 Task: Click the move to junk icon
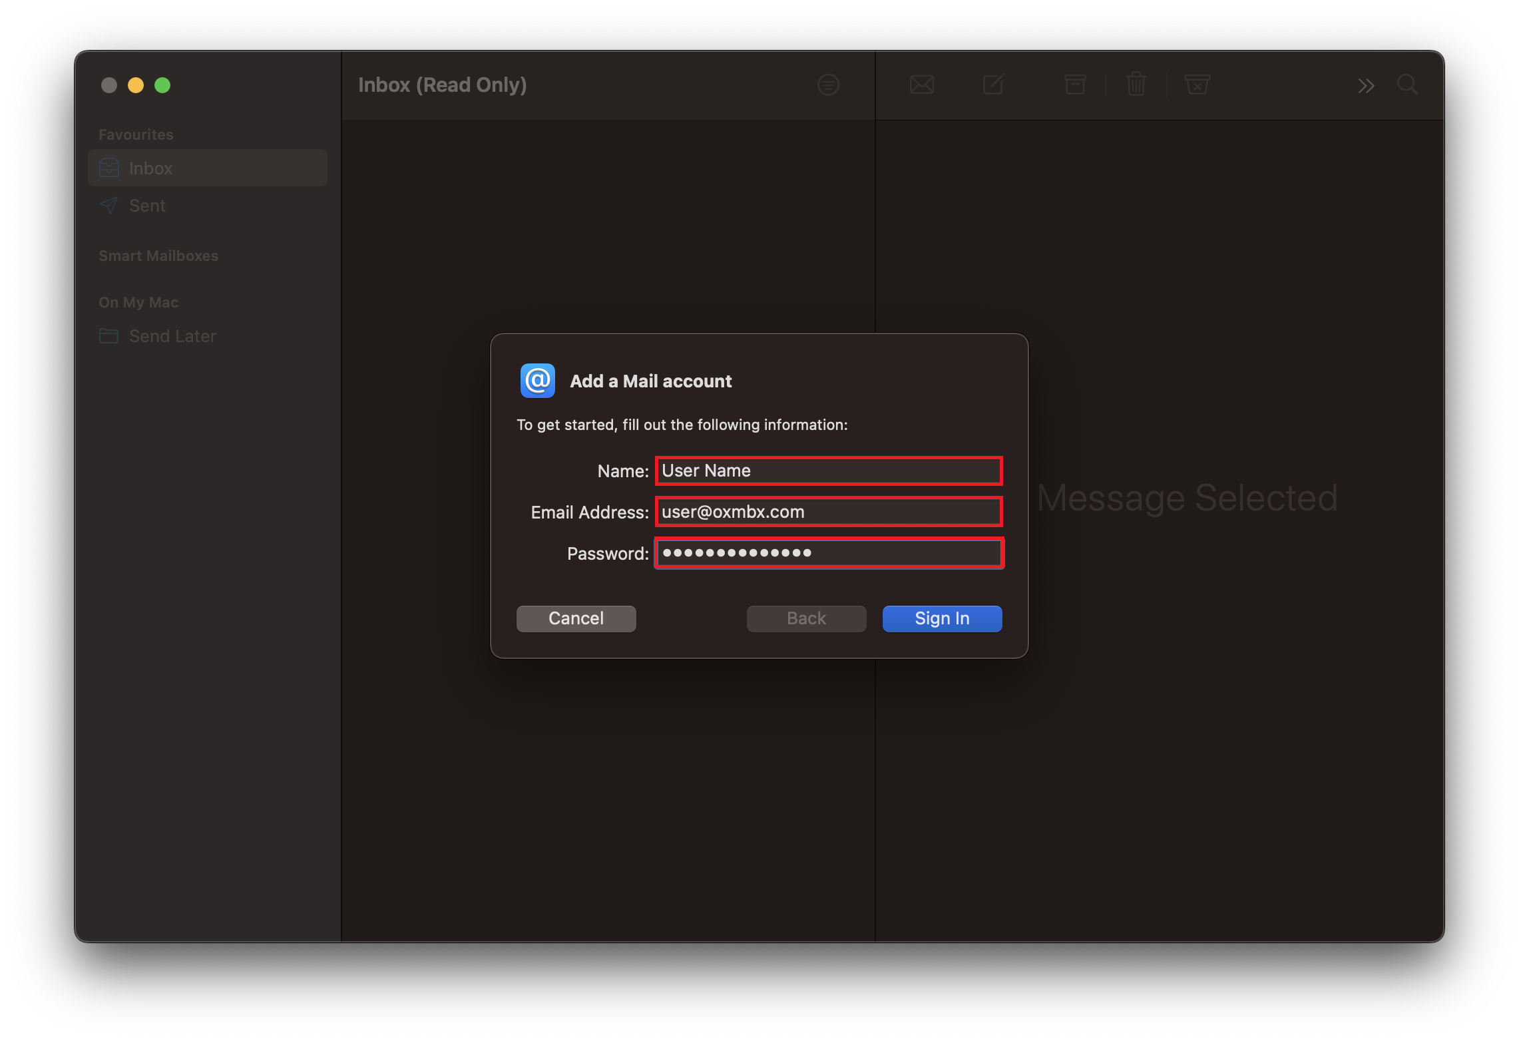1196,85
